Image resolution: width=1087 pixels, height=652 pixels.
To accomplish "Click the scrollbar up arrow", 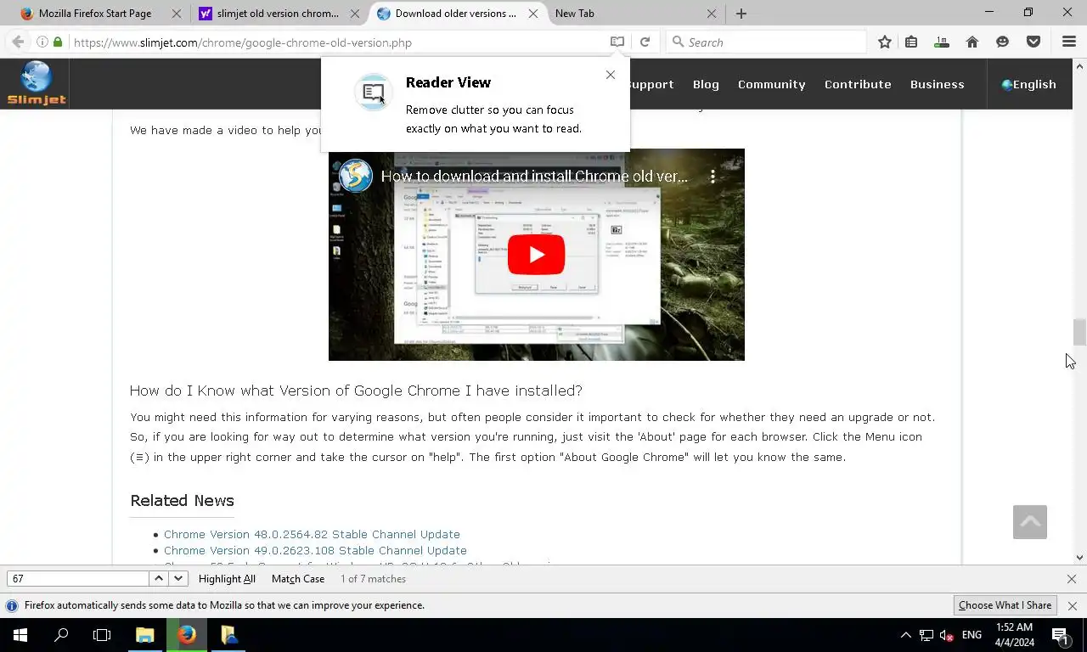I will click(x=1079, y=65).
